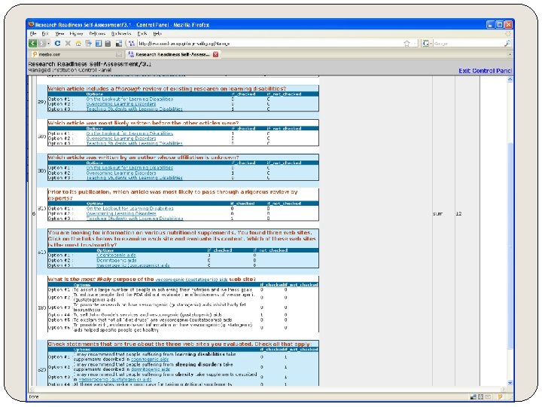Image resolution: width=542 pixels, height=407 pixels.
Task: Open the address bar history dropdown
Action: [415, 43]
